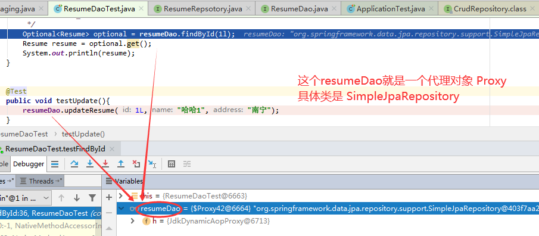Click the frames filter funnel icon
Viewport: 539px width, 236px height.
92,198
